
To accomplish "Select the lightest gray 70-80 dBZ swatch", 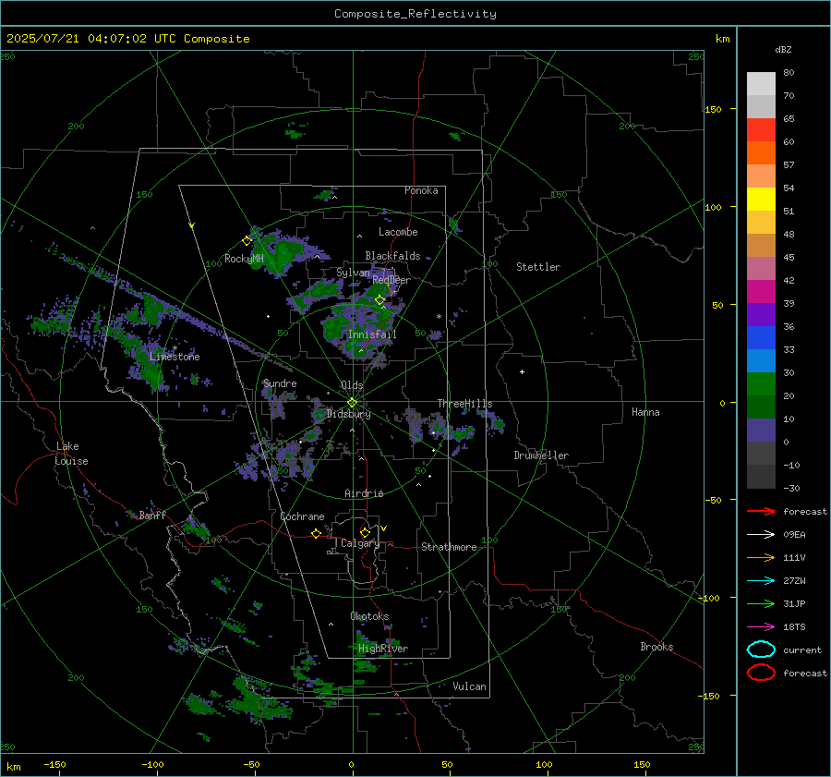I will [x=761, y=84].
